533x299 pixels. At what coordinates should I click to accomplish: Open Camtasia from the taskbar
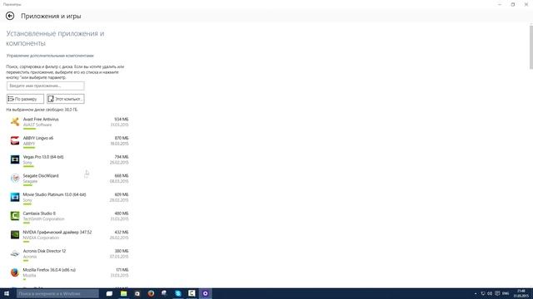[x=192, y=293]
